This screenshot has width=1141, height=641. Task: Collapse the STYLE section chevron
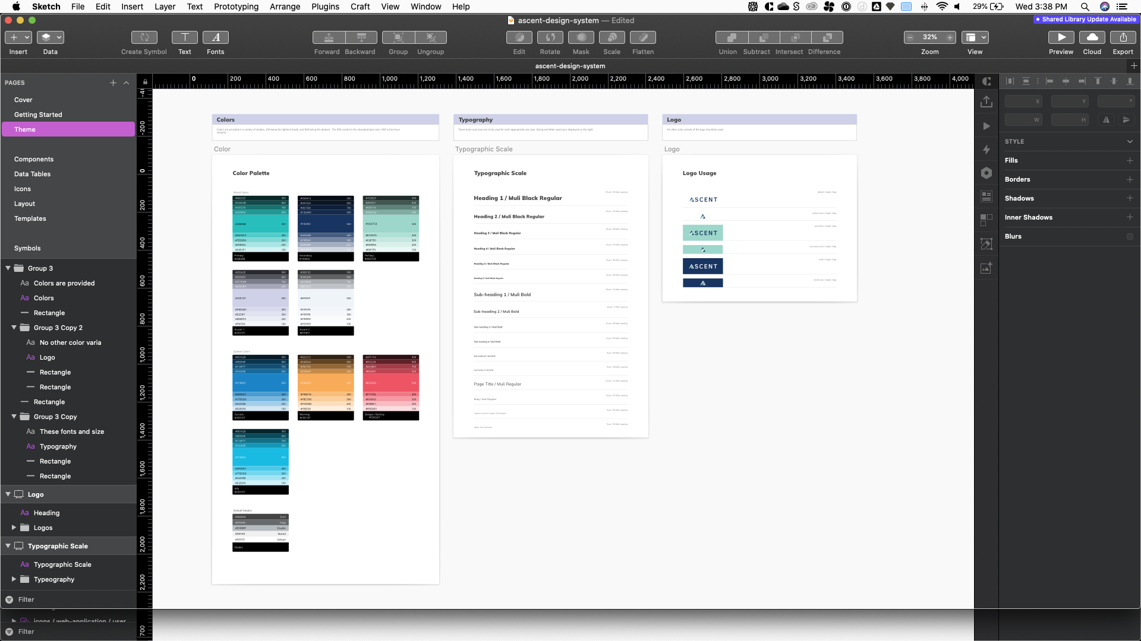1130,142
